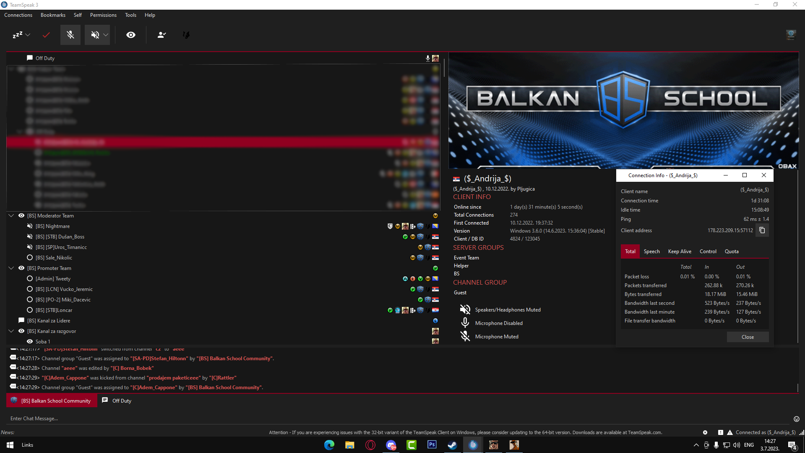Select user [Admin] Tweety
The width and height of the screenshot is (805, 453).
coord(53,279)
